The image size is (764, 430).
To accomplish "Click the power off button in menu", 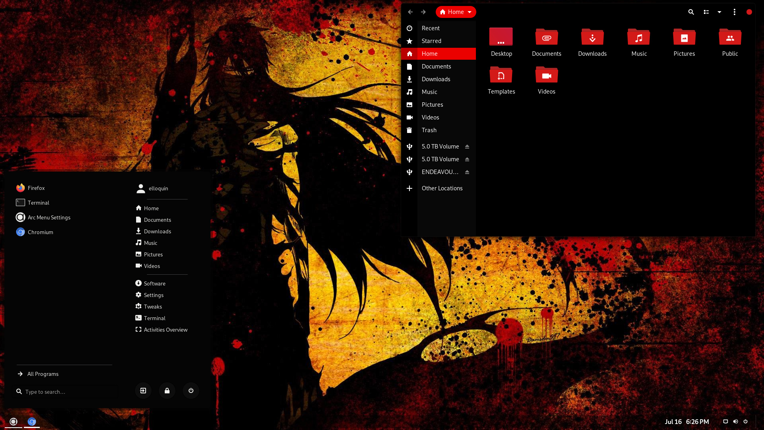I will point(191,391).
